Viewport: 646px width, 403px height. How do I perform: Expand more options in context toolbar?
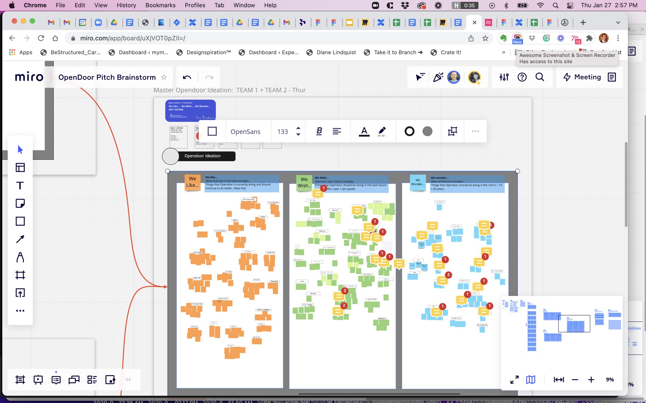(476, 131)
